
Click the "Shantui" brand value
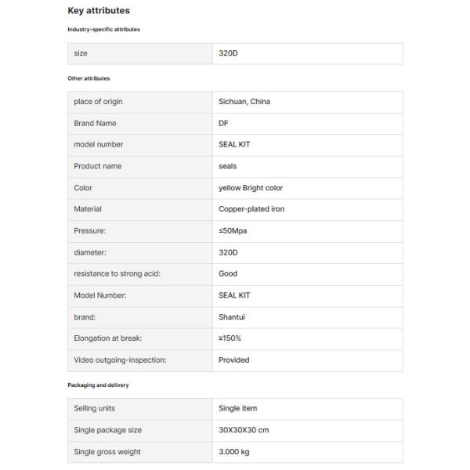click(232, 317)
